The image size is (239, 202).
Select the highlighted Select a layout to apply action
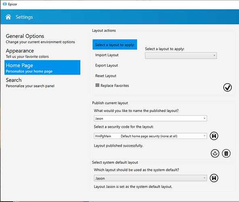115,44
